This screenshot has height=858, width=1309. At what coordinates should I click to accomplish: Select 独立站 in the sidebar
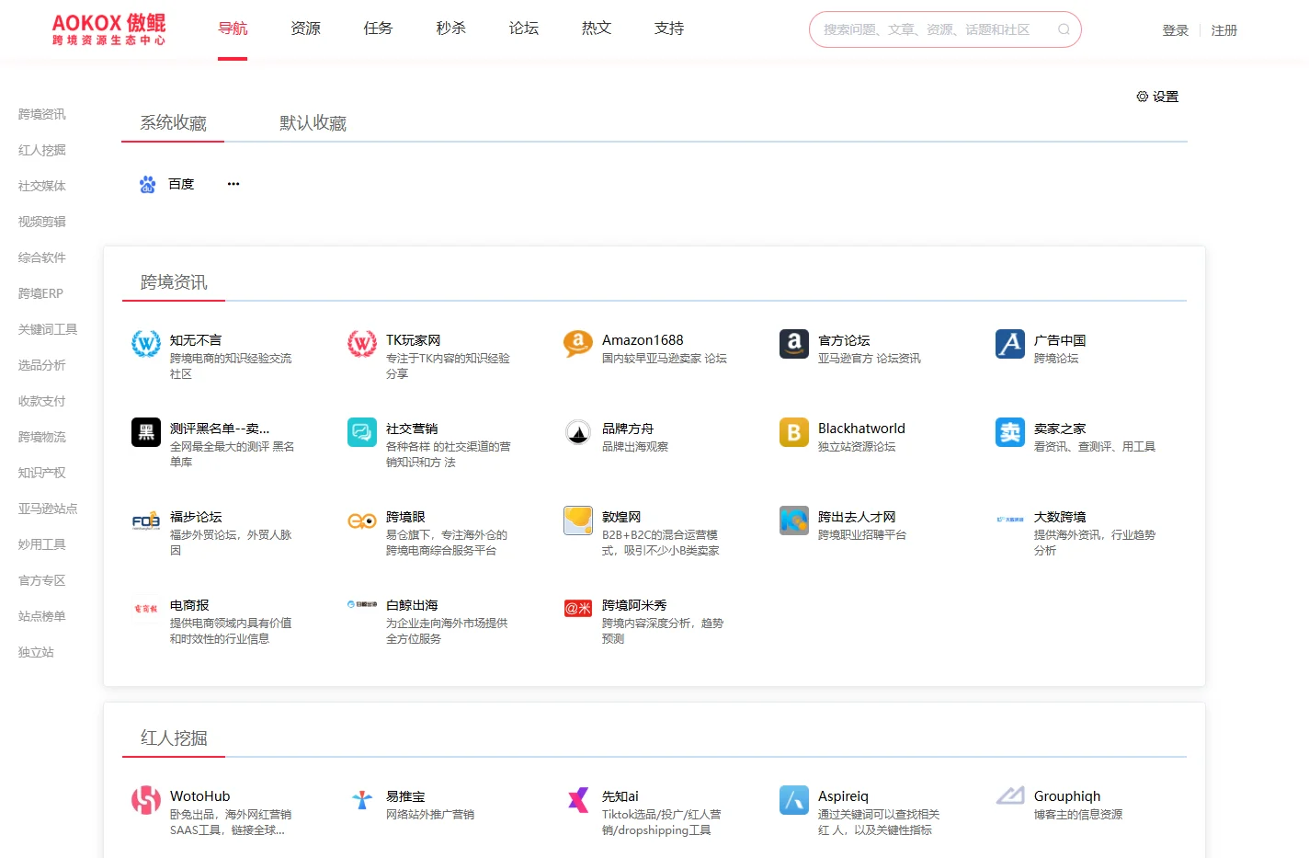pos(36,652)
